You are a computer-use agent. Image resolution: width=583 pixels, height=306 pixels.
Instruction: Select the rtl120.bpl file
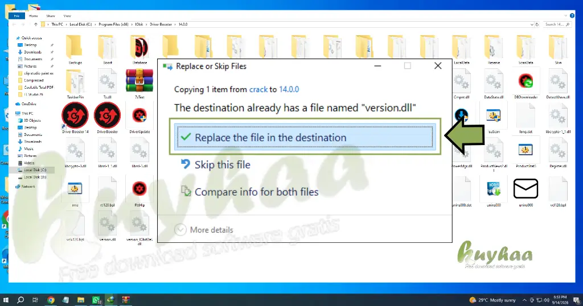108,192
